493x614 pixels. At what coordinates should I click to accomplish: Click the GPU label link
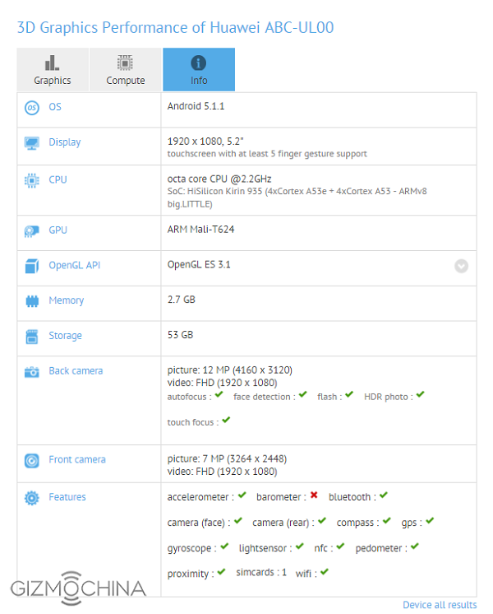pyautogui.click(x=58, y=230)
